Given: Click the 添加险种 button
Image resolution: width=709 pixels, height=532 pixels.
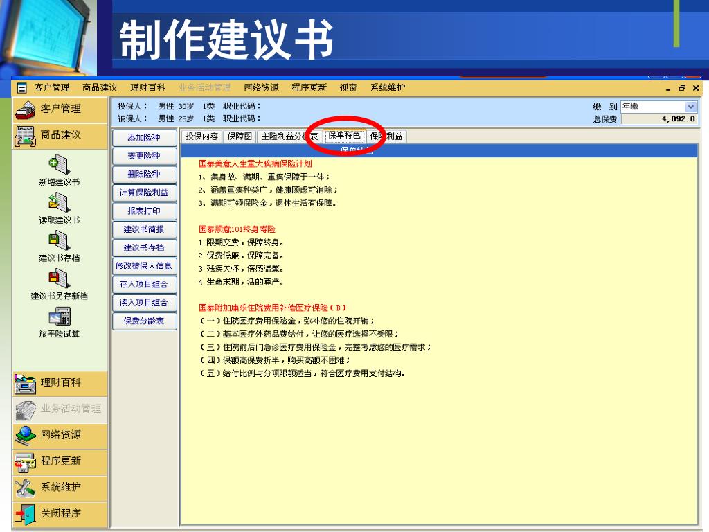Looking at the screenshot, I should [x=144, y=138].
